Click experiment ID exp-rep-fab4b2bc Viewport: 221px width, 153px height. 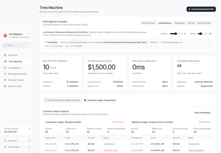tap(74, 46)
